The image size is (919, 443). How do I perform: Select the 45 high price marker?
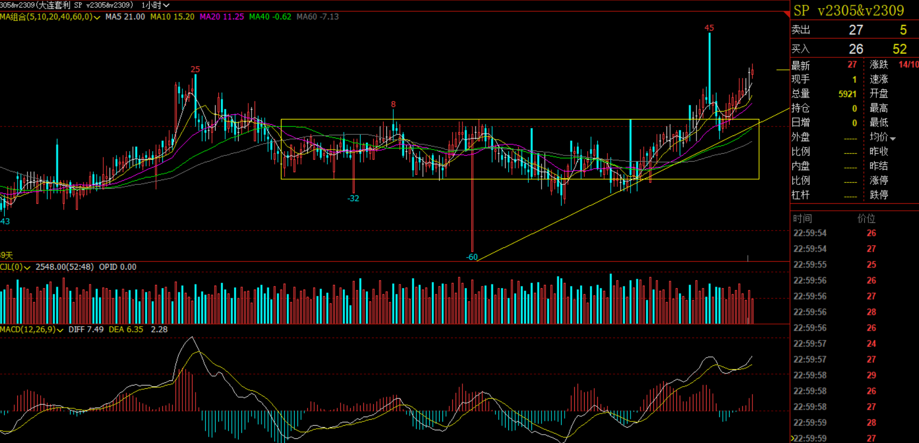(x=709, y=28)
